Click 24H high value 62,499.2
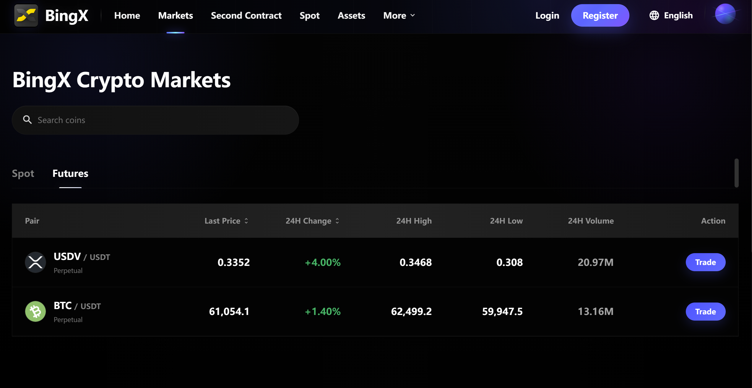The width and height of the screenshot is (752, 388). coord(411,311)
